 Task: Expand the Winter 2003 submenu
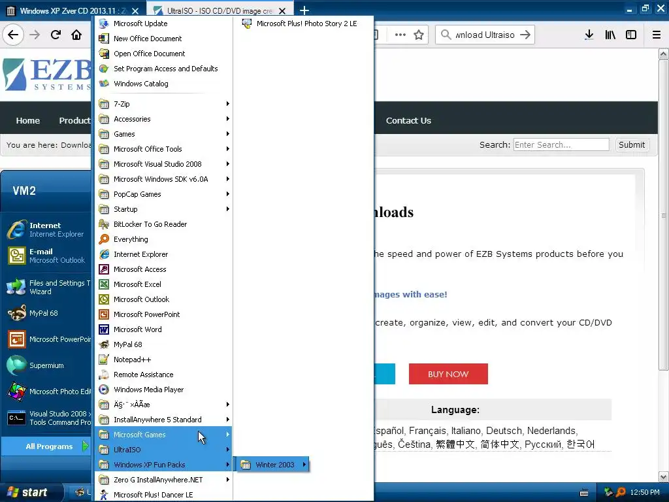272,465
